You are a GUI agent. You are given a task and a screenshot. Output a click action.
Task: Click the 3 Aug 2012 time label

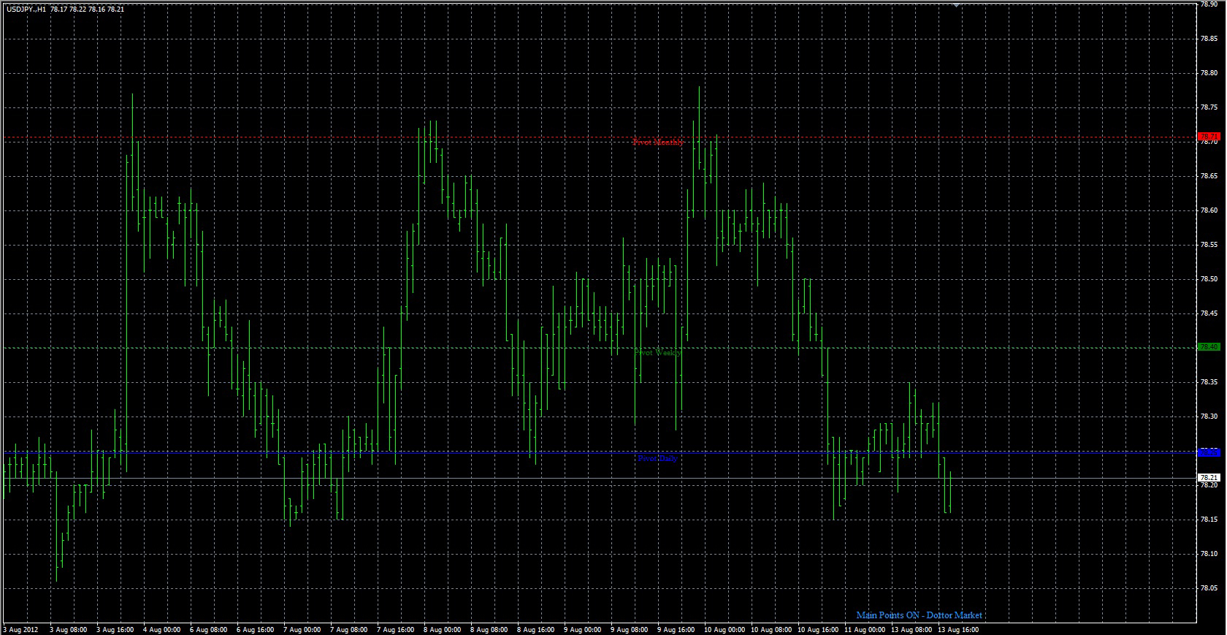click(x=20, y=630)
